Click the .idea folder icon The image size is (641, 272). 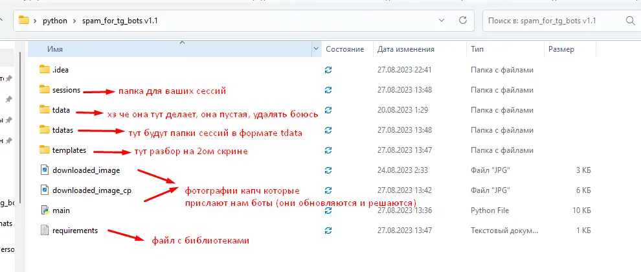click(x=44, y=70)
